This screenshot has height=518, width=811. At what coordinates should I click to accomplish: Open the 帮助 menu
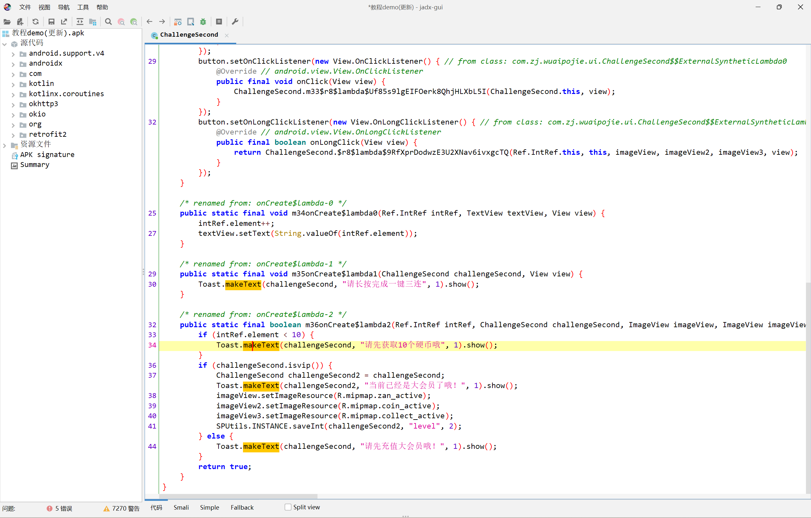click(102, 7)
